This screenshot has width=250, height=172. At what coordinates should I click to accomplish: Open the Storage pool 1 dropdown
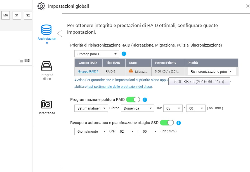pos(96,54)
